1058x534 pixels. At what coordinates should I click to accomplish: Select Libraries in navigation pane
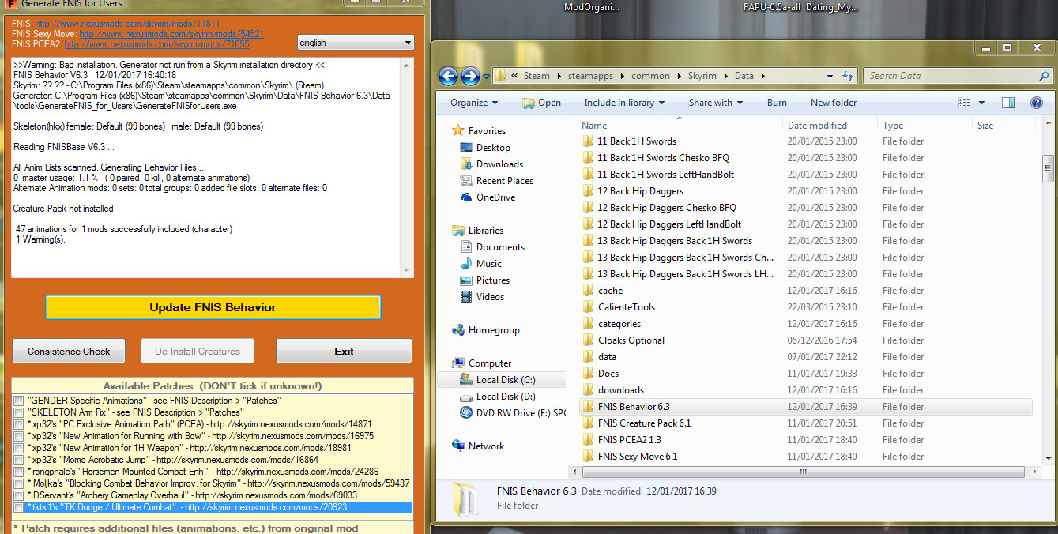[x=486, y=231]
